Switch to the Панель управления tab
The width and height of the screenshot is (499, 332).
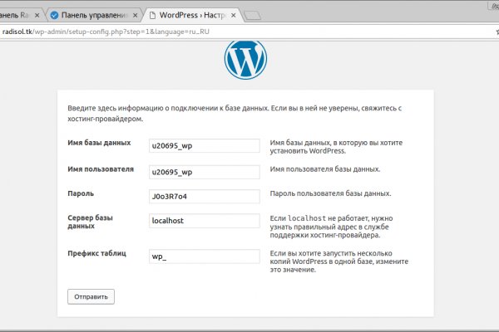click(93, 15)
